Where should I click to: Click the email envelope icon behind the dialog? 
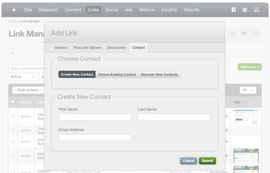[x=233, y=33]
